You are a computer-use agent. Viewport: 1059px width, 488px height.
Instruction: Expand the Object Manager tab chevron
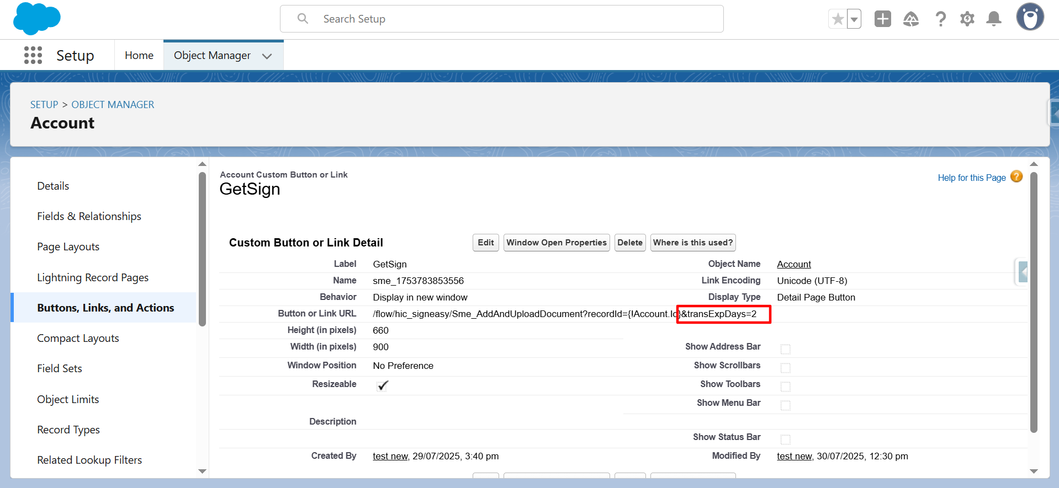267,56
